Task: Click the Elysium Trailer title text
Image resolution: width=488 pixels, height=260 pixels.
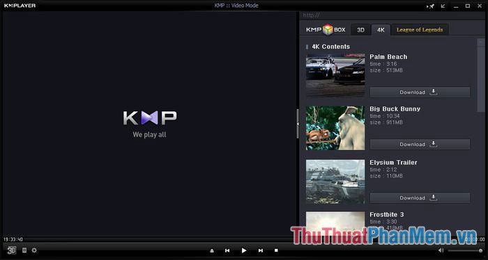Action: click(x=393, y=162)
